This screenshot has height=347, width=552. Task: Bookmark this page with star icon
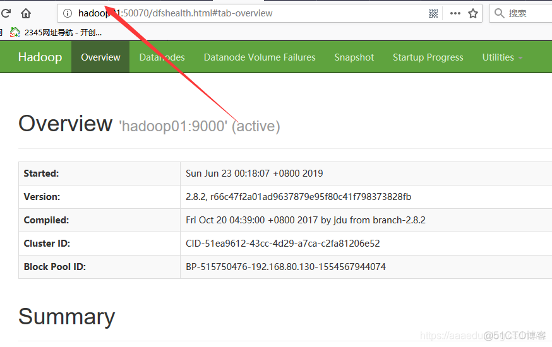coord(473,13)
